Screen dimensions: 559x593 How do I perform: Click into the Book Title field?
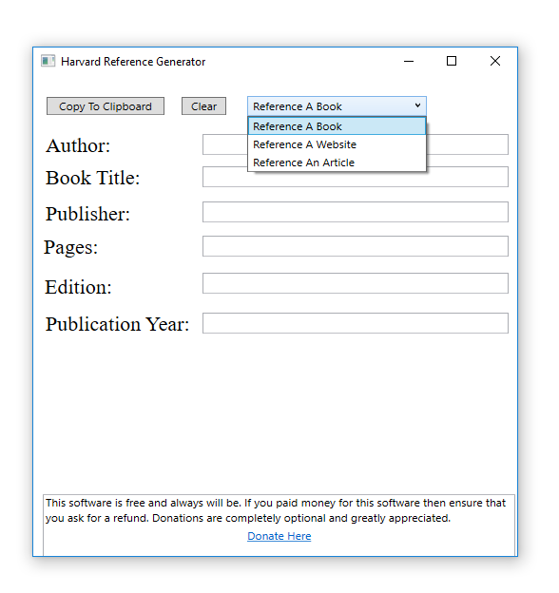(356, 177)
